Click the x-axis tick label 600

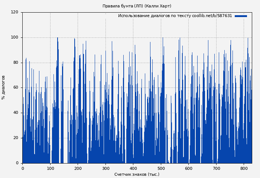pyautogui.click(x=188, y=168)
